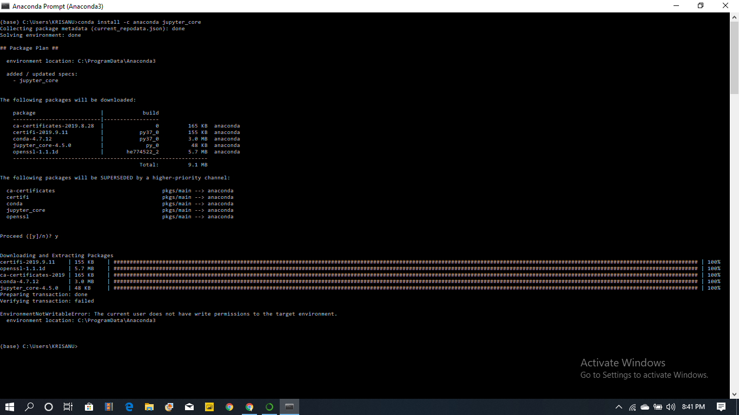
Task: Open the Movies & TV app
Action: [x=108, y=407]
